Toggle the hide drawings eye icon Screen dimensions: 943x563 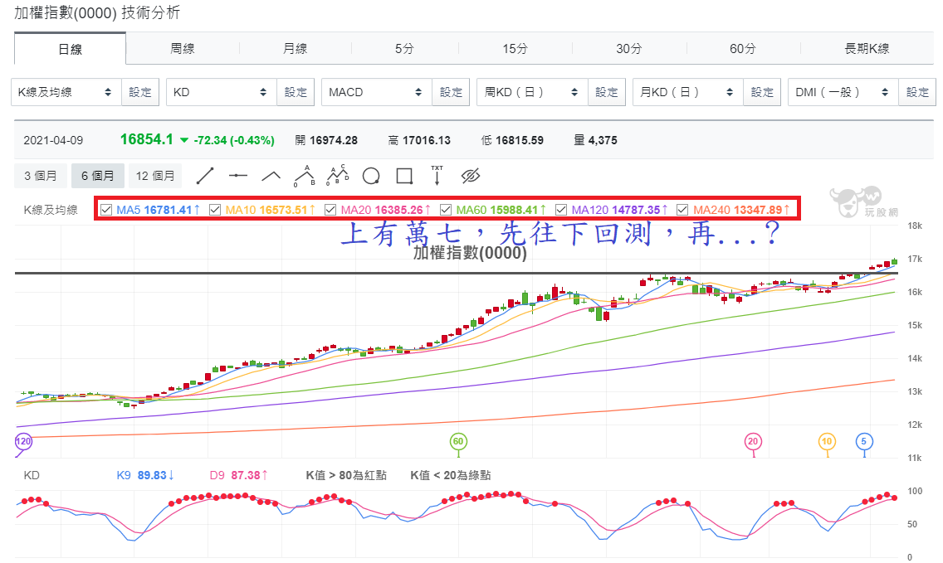(x=471, y=176)
